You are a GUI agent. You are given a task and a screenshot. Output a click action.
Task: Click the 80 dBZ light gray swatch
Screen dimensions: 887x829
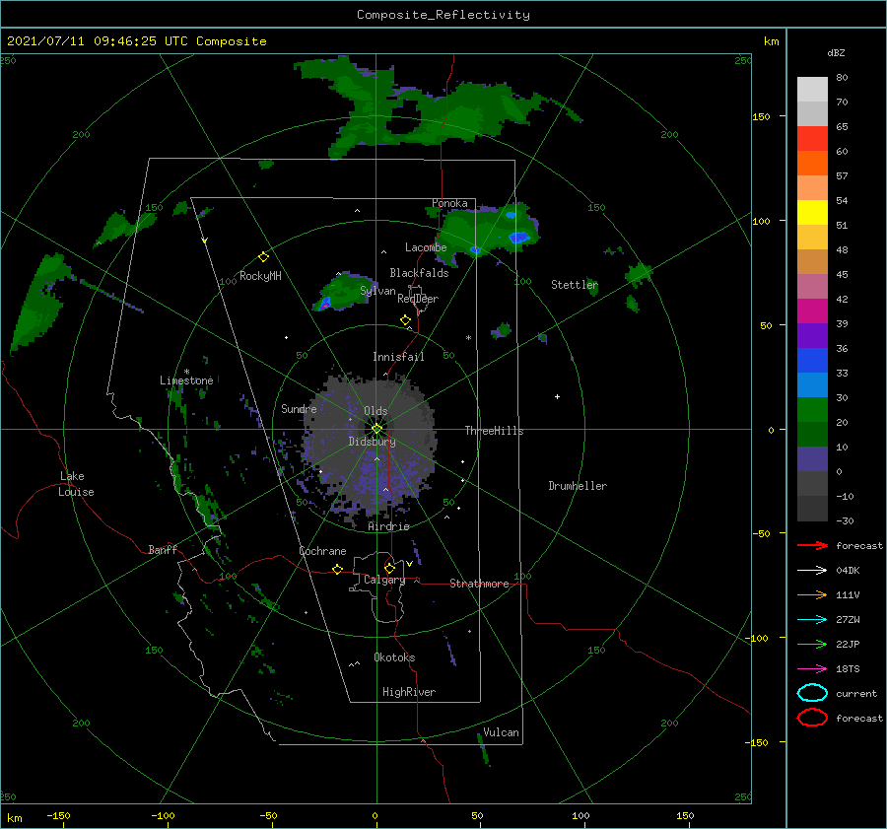tap(812, 90)
